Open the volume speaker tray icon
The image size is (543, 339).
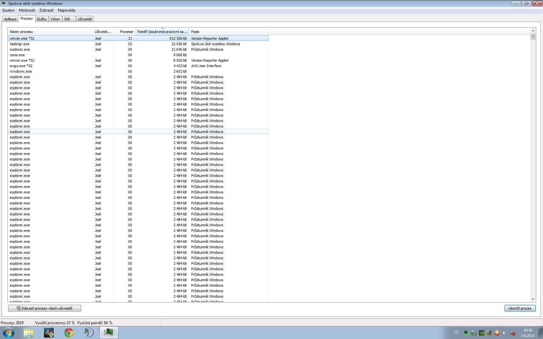[x=505, y=333]
